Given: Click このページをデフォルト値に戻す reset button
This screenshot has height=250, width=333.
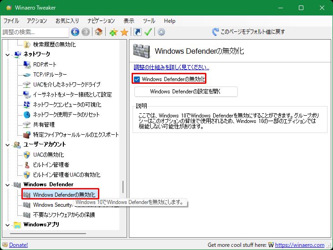Looking at the screenshot, I should 249,32.
